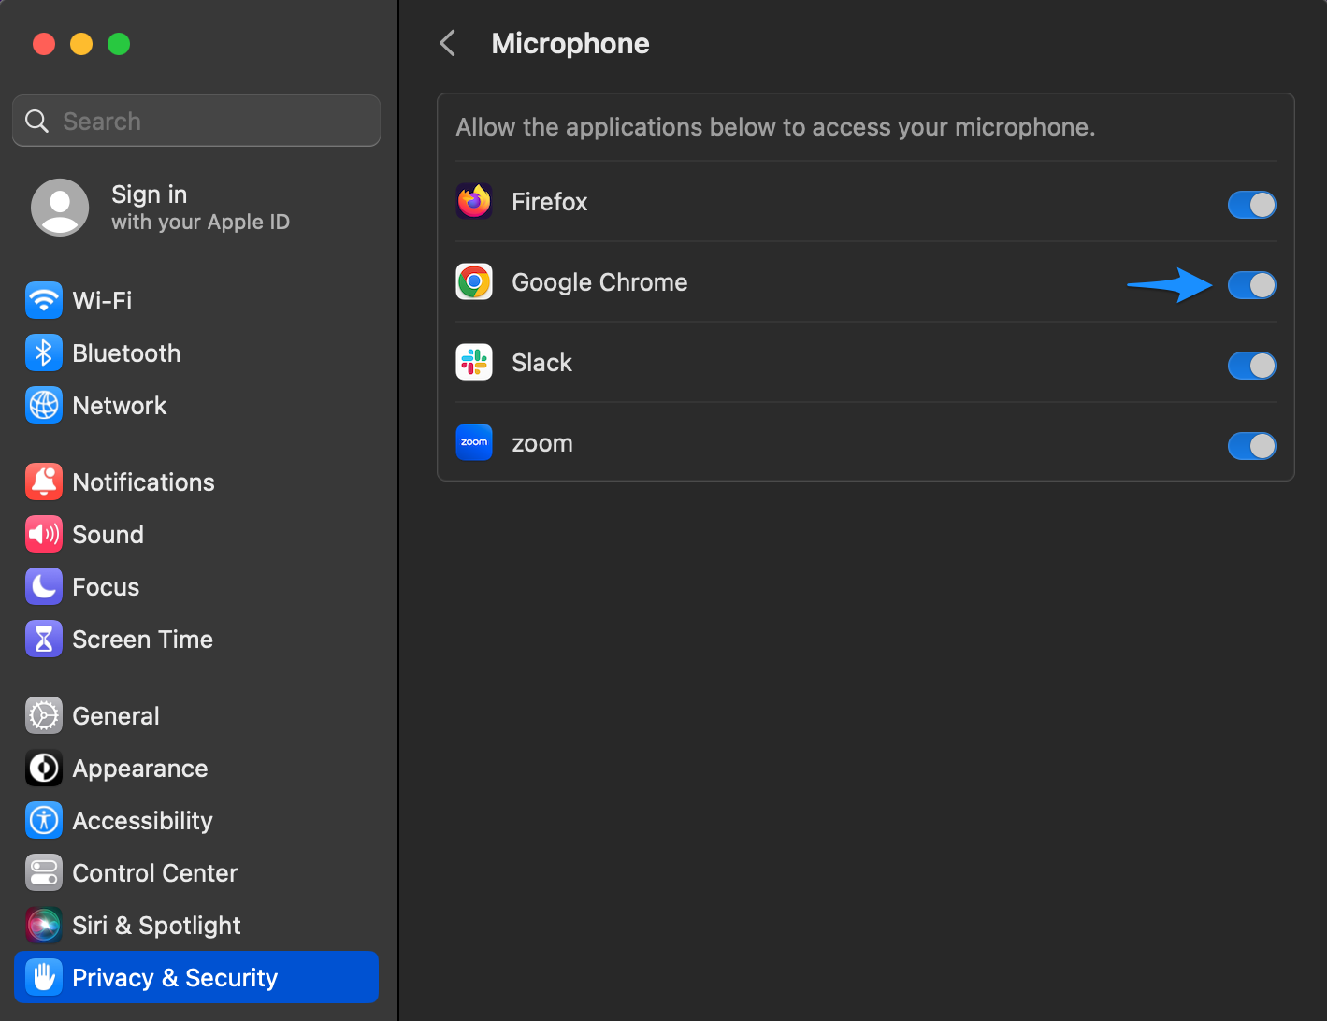Image resolution: width=1327 pixels, height=1021 pixels.
Task: Disable microphone access for Firefox
Action: point(1251,205)
